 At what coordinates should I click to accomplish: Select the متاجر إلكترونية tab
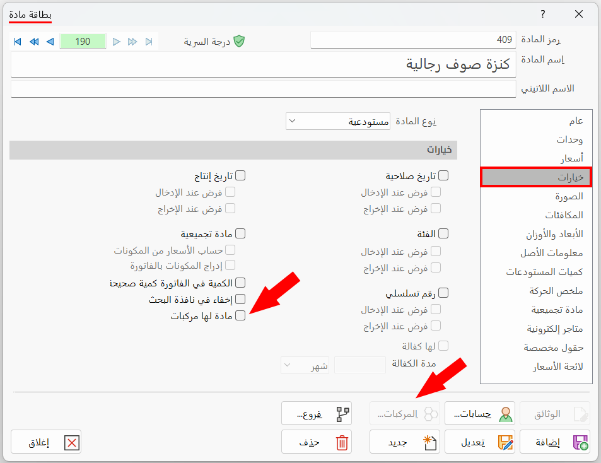click(536, 329)
